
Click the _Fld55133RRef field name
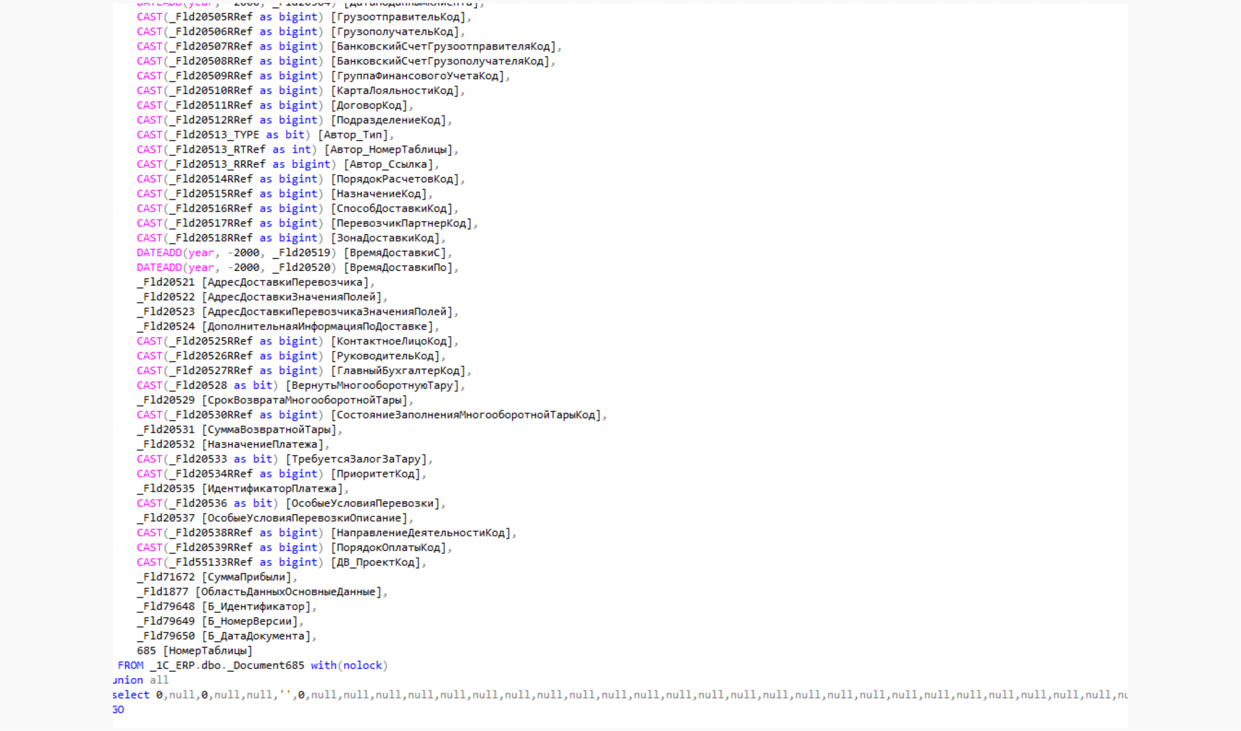coord(211,563)
